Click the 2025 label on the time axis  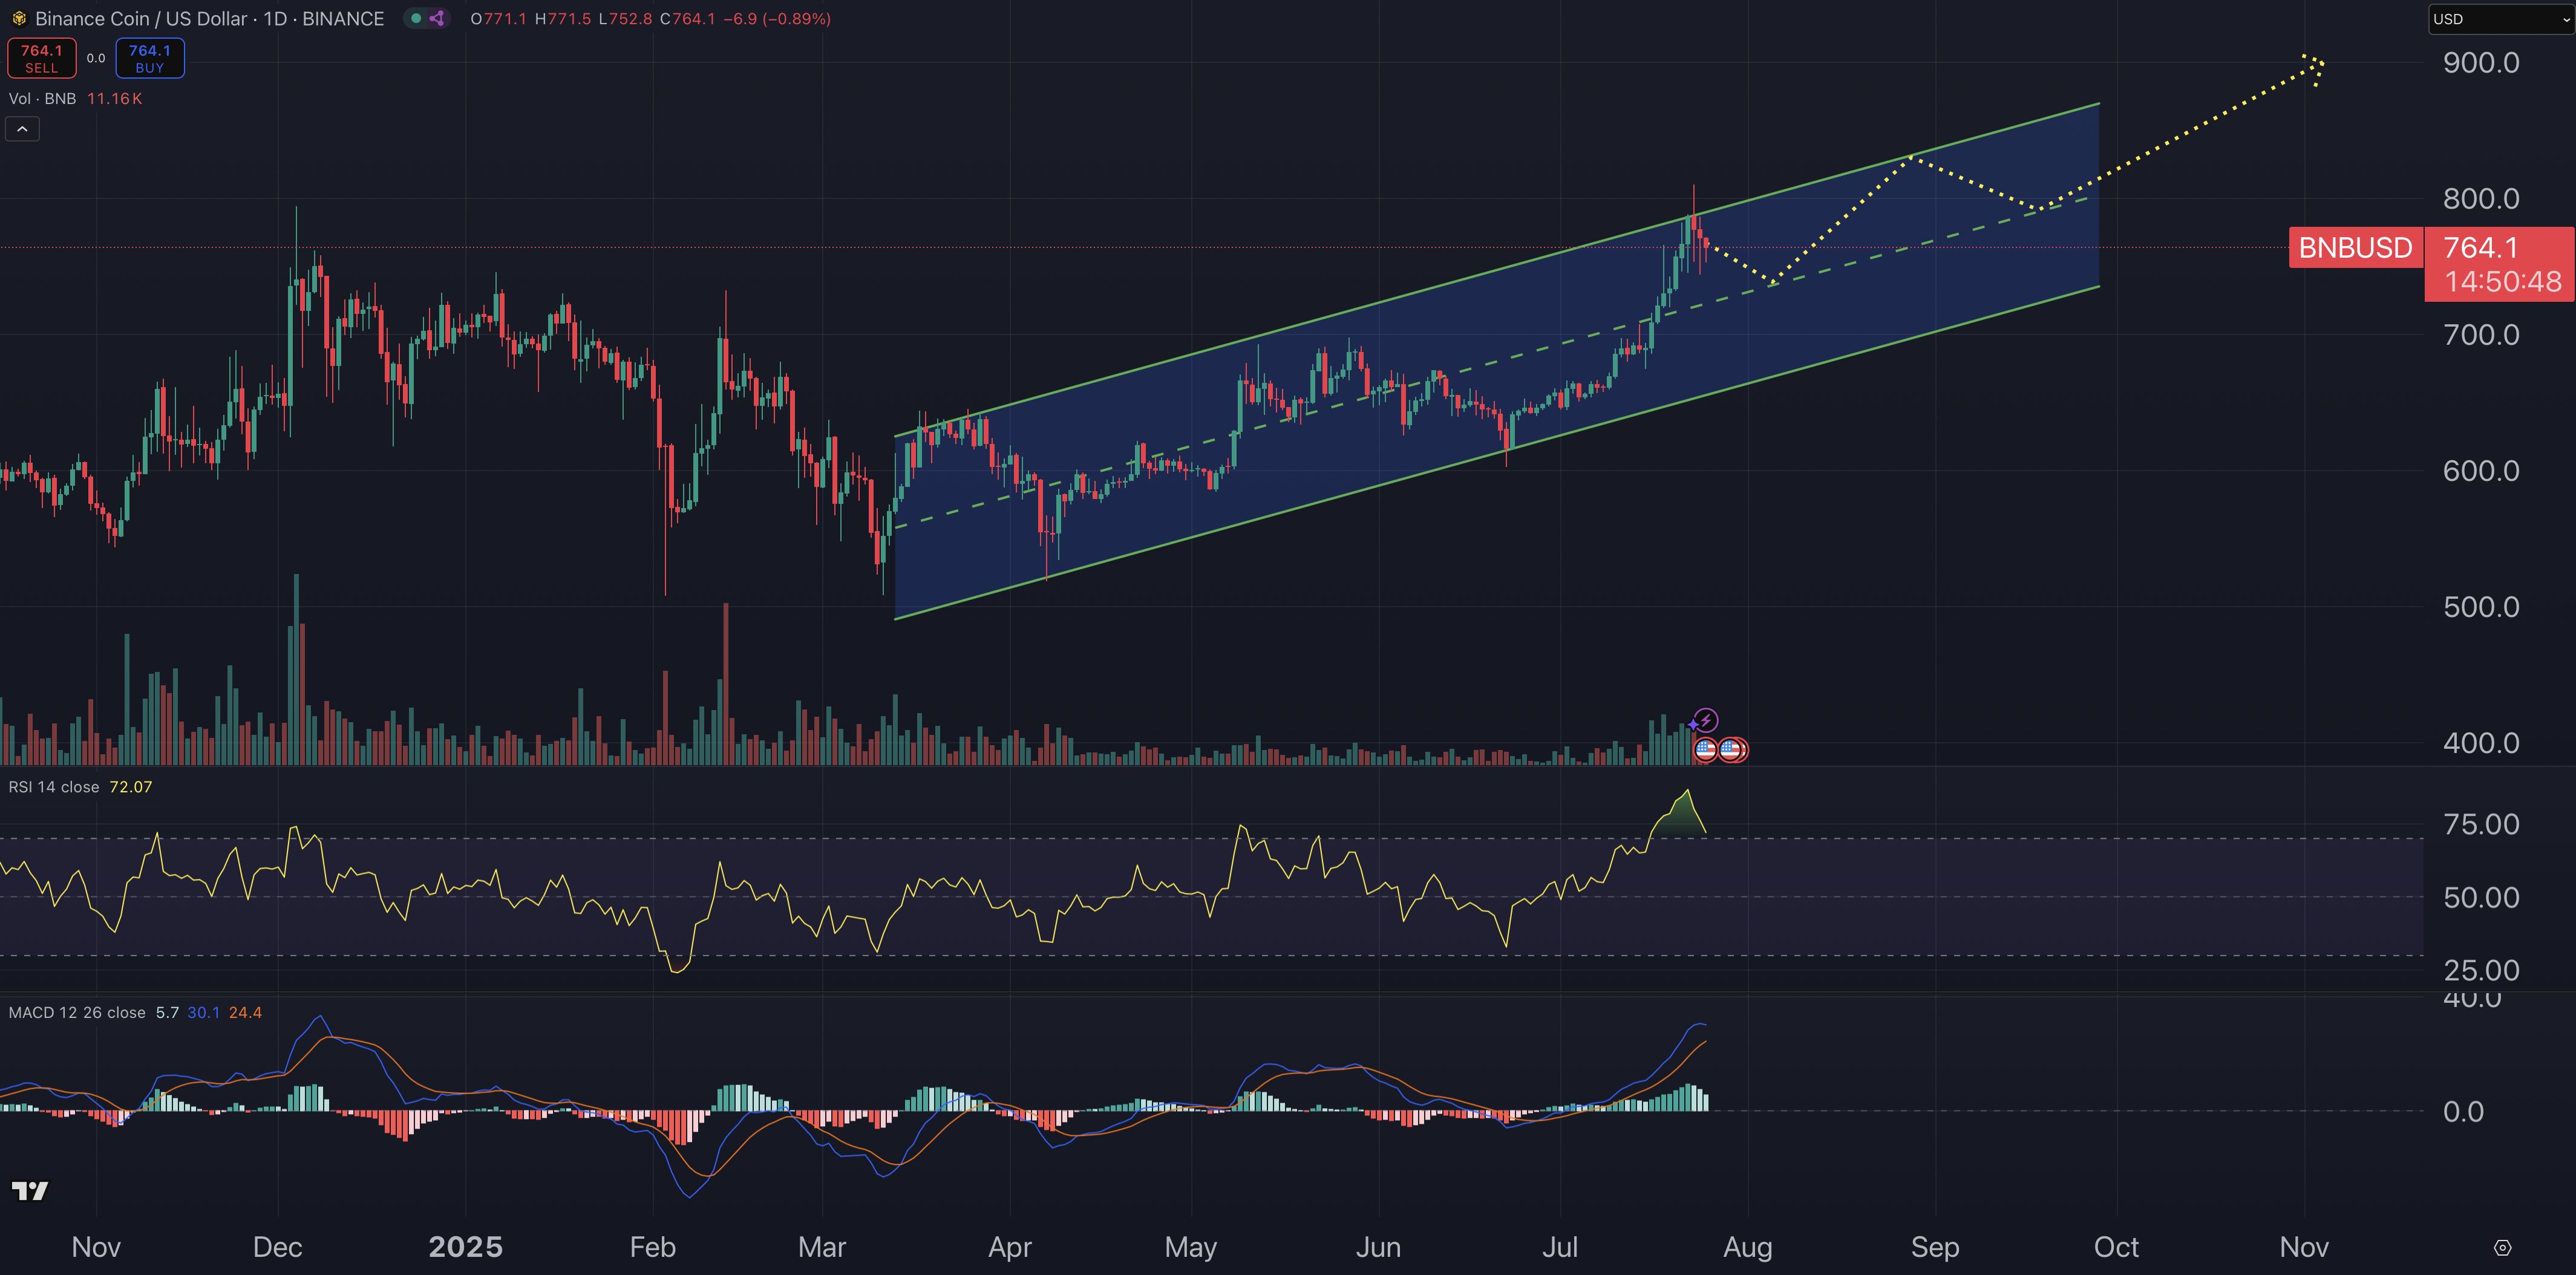(465, 1247)
